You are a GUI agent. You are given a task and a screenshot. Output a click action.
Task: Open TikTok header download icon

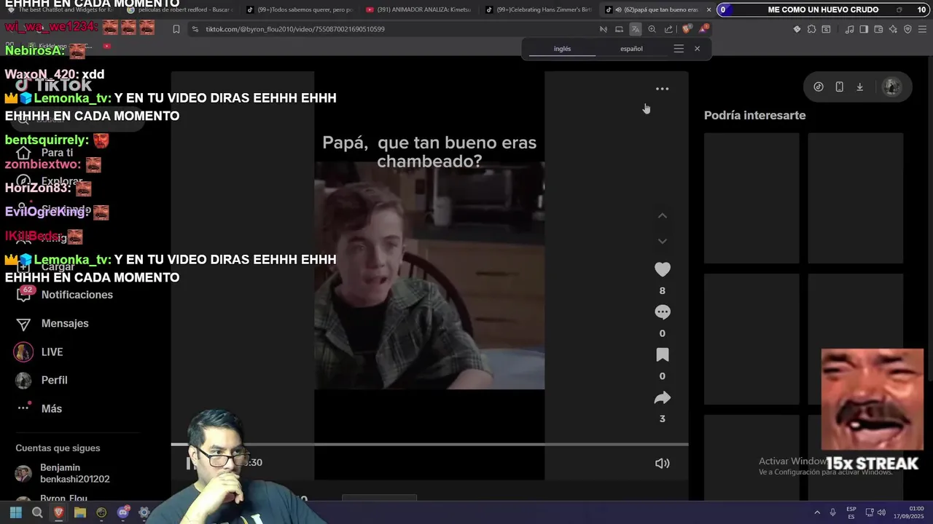click(859, 87)
